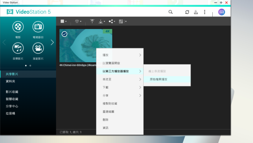This screenshot has width=253, height=143.
Task: Open the download toolbar dropdown
Action: click(x=102, y=21)
